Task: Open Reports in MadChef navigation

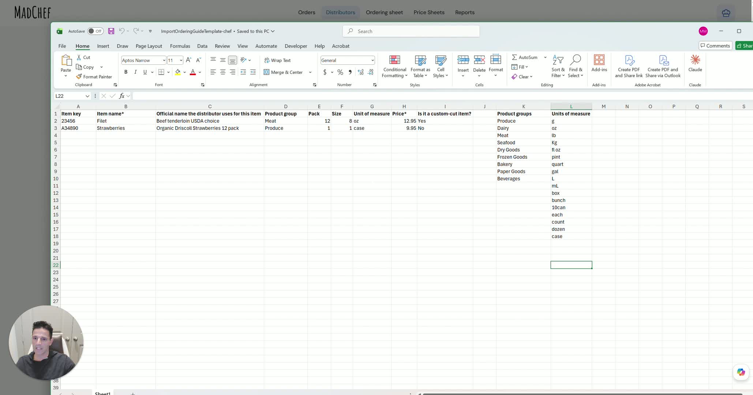Action: point(465,12)
